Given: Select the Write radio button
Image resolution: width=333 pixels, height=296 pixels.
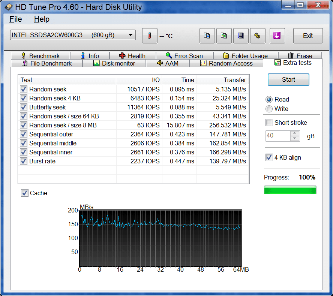Looking at the screenshot, I should [x=269, y=109].
